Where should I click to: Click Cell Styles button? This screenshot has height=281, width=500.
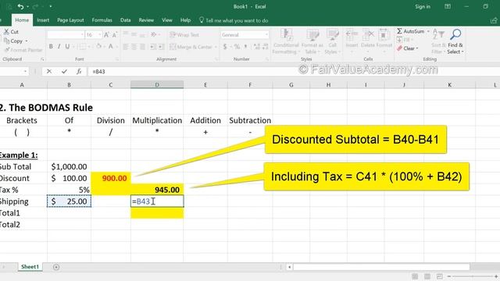[x=333, y=41]
